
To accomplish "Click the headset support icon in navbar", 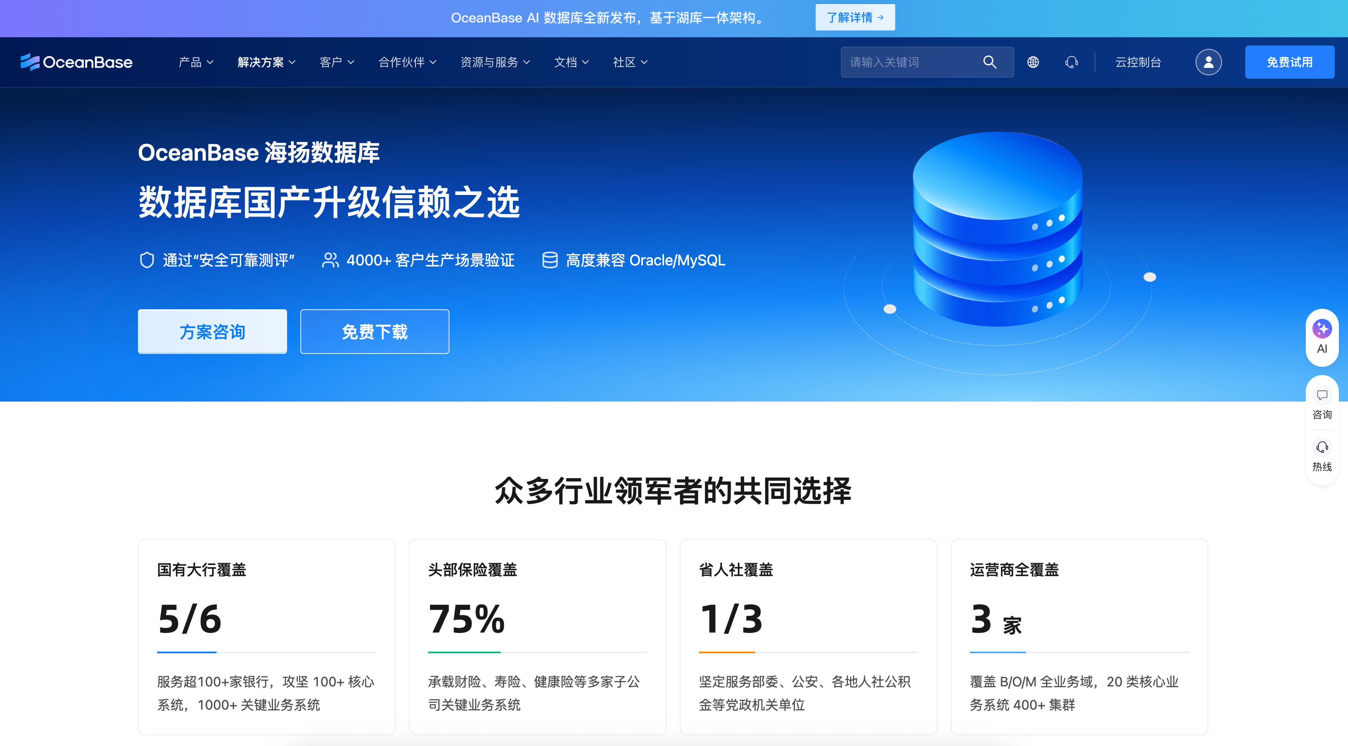I will point(1071,62).
